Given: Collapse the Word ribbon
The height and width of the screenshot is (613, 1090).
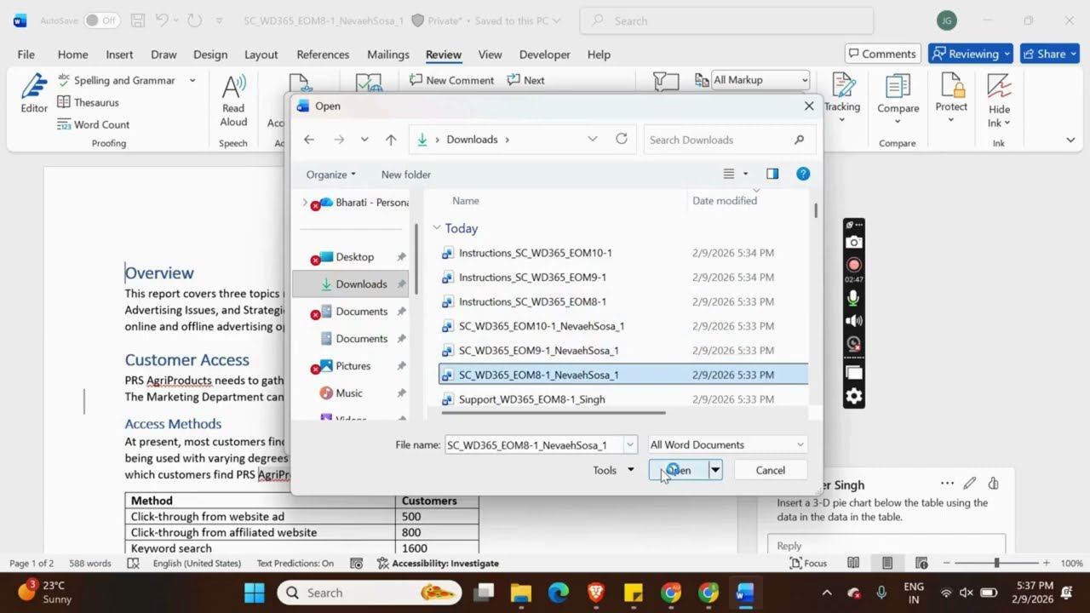Looking at the screenshot, I should [1070, 140].
